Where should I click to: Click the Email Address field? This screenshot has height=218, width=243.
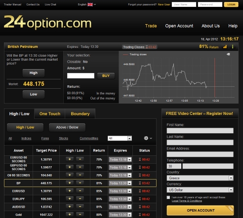(200, 154)
